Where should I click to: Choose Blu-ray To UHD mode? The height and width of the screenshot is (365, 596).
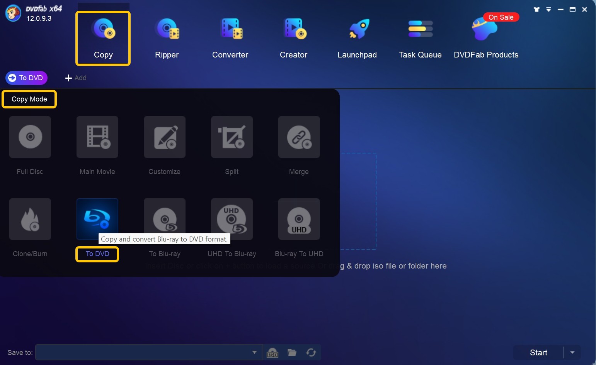click(x=299, y=219)
